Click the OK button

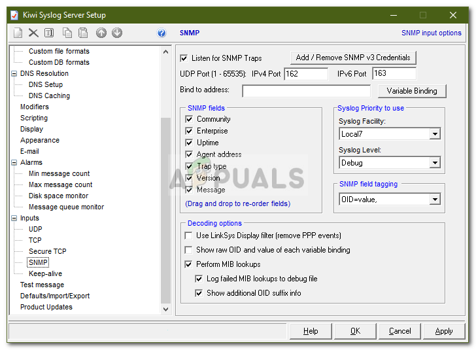coord(355,331)
